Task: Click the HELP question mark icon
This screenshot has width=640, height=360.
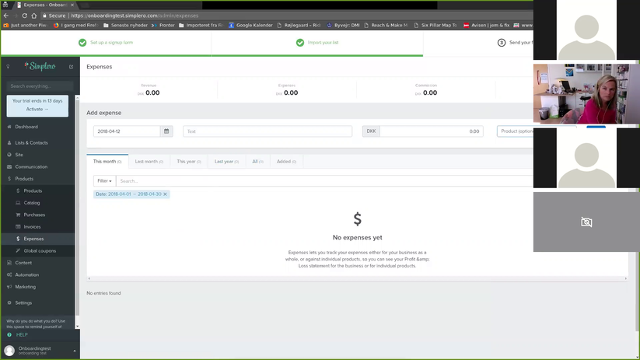Action: click(9, 334)
